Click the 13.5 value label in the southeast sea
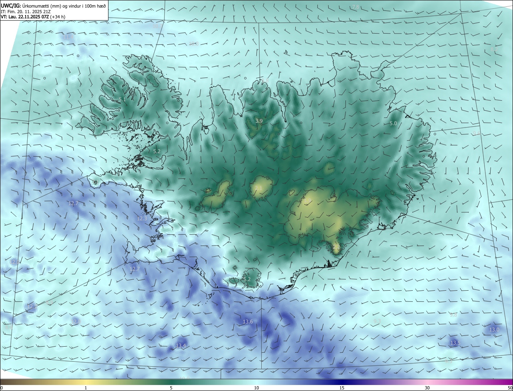This screenshot has width=513, height=391. pyautogui.click(x=455, y=343)
